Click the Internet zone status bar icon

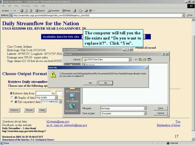tap(168, 143)
